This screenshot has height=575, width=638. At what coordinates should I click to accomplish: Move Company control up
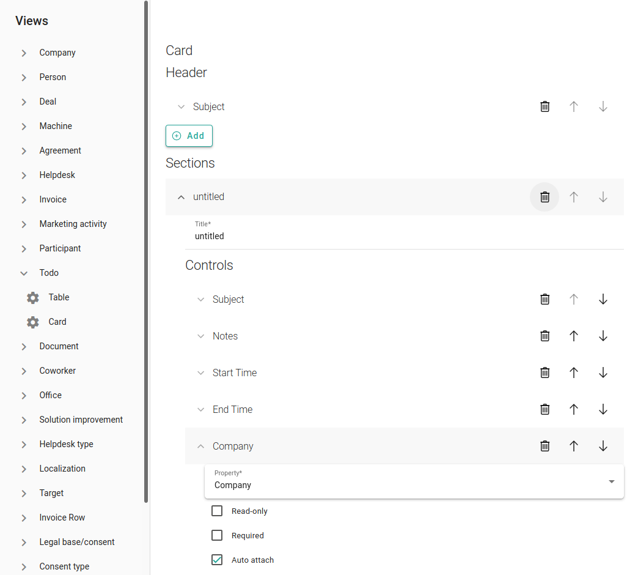tap(573, 446)
